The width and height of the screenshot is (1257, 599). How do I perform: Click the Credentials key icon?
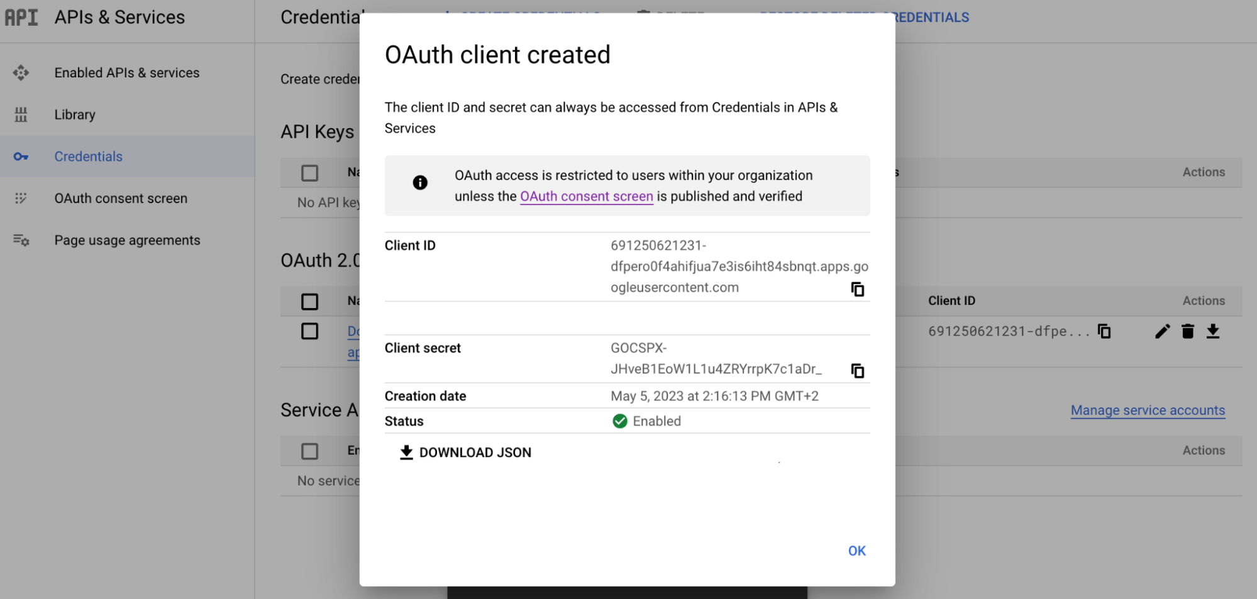(x=21, y=157)
